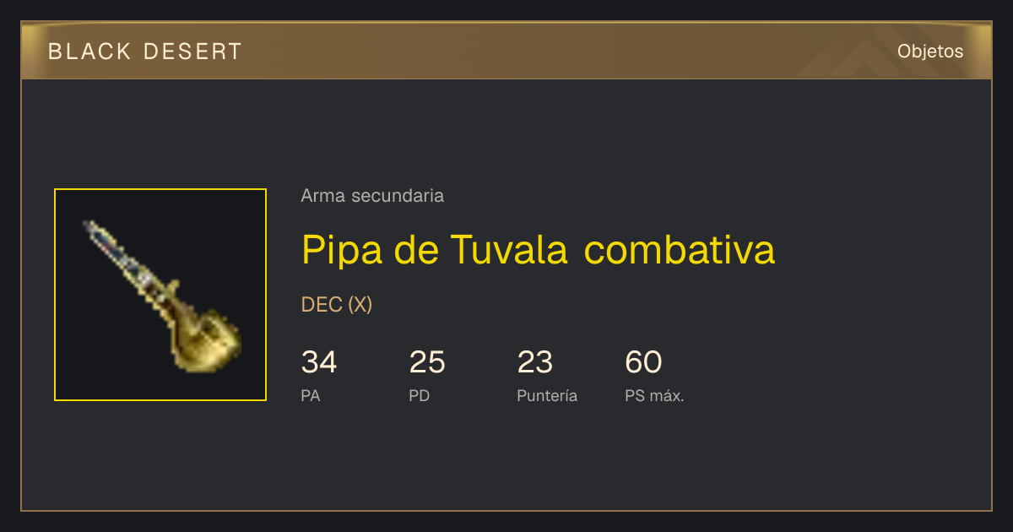Image resolution: width=1013 pixels, height=532 pixels.
Task: Click the golden pipe bowl in thumbnail
Action: tap(207, 341)
